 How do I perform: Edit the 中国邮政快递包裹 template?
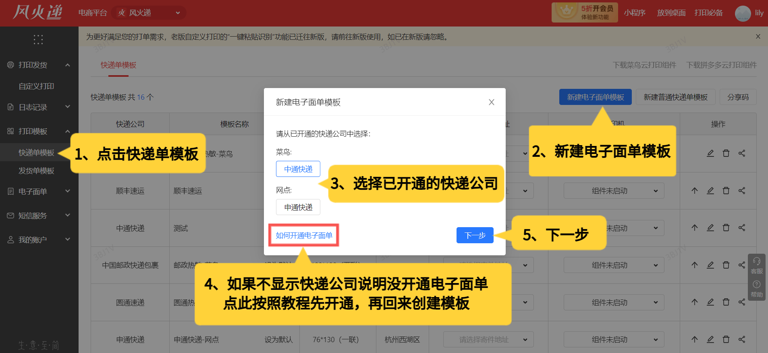pos(710,265)
